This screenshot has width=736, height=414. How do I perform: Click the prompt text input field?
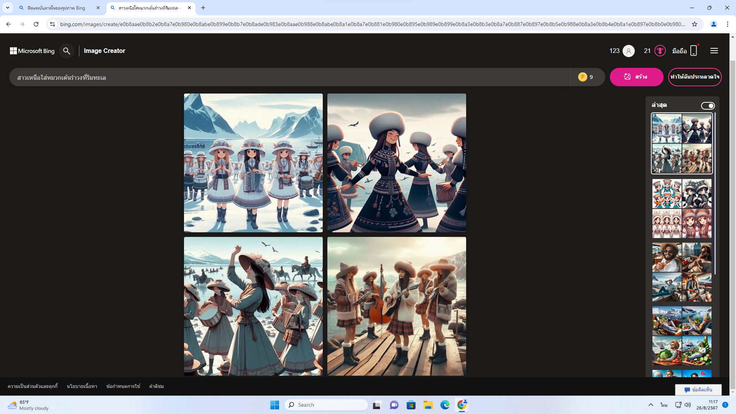coord(287,77)
